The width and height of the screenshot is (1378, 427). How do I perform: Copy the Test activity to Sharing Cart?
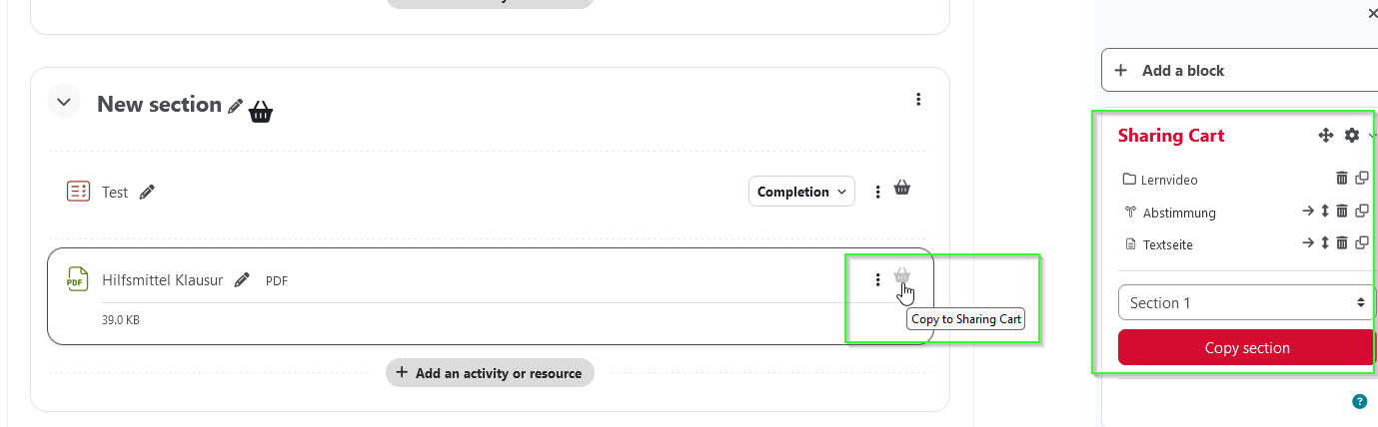coord(902,188)
